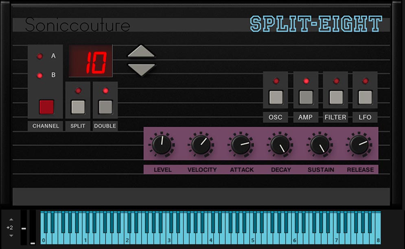
Task: Open the OSC page with its button
Action: coord(276,97)
